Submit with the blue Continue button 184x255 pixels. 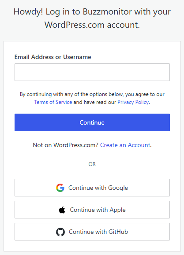(92, 122)
